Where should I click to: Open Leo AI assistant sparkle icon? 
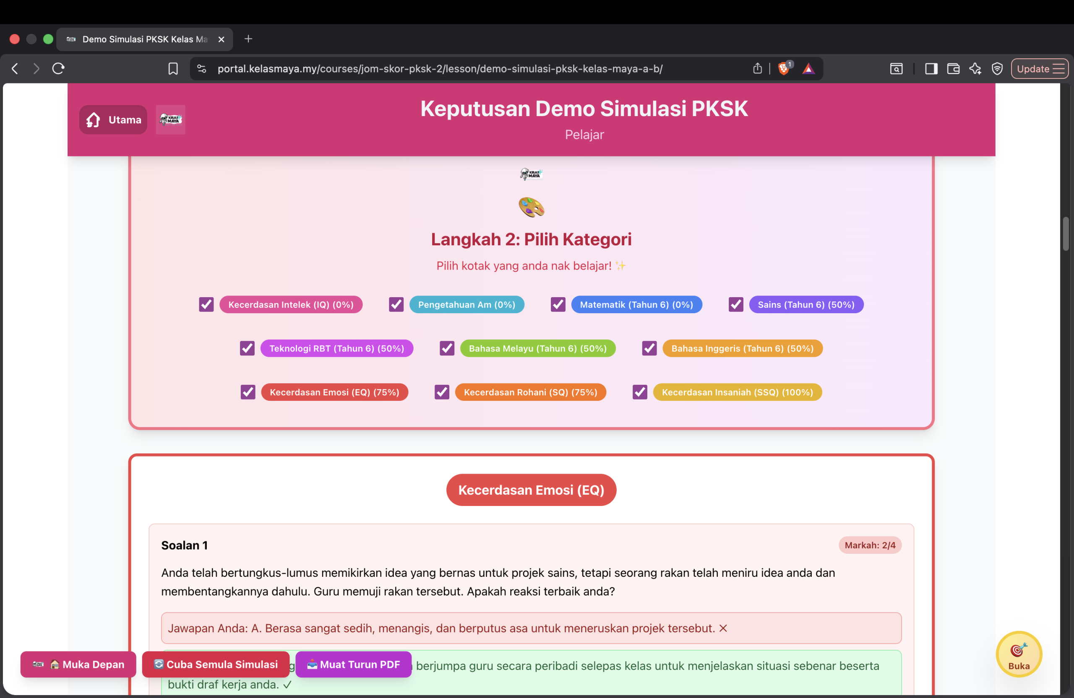click(975, 68)
